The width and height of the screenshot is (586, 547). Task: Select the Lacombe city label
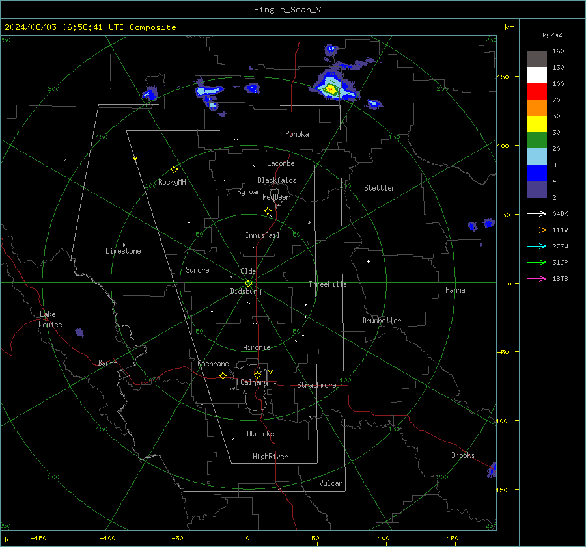[x=281, y=163]
